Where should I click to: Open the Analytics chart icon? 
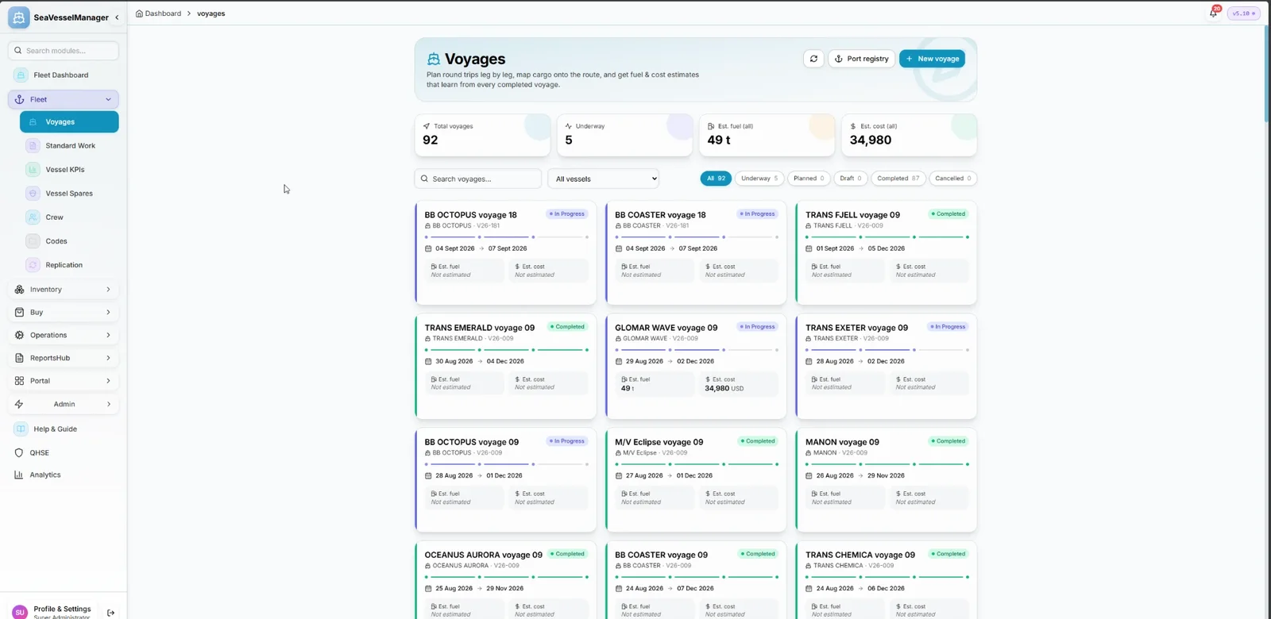click(19, 475)
